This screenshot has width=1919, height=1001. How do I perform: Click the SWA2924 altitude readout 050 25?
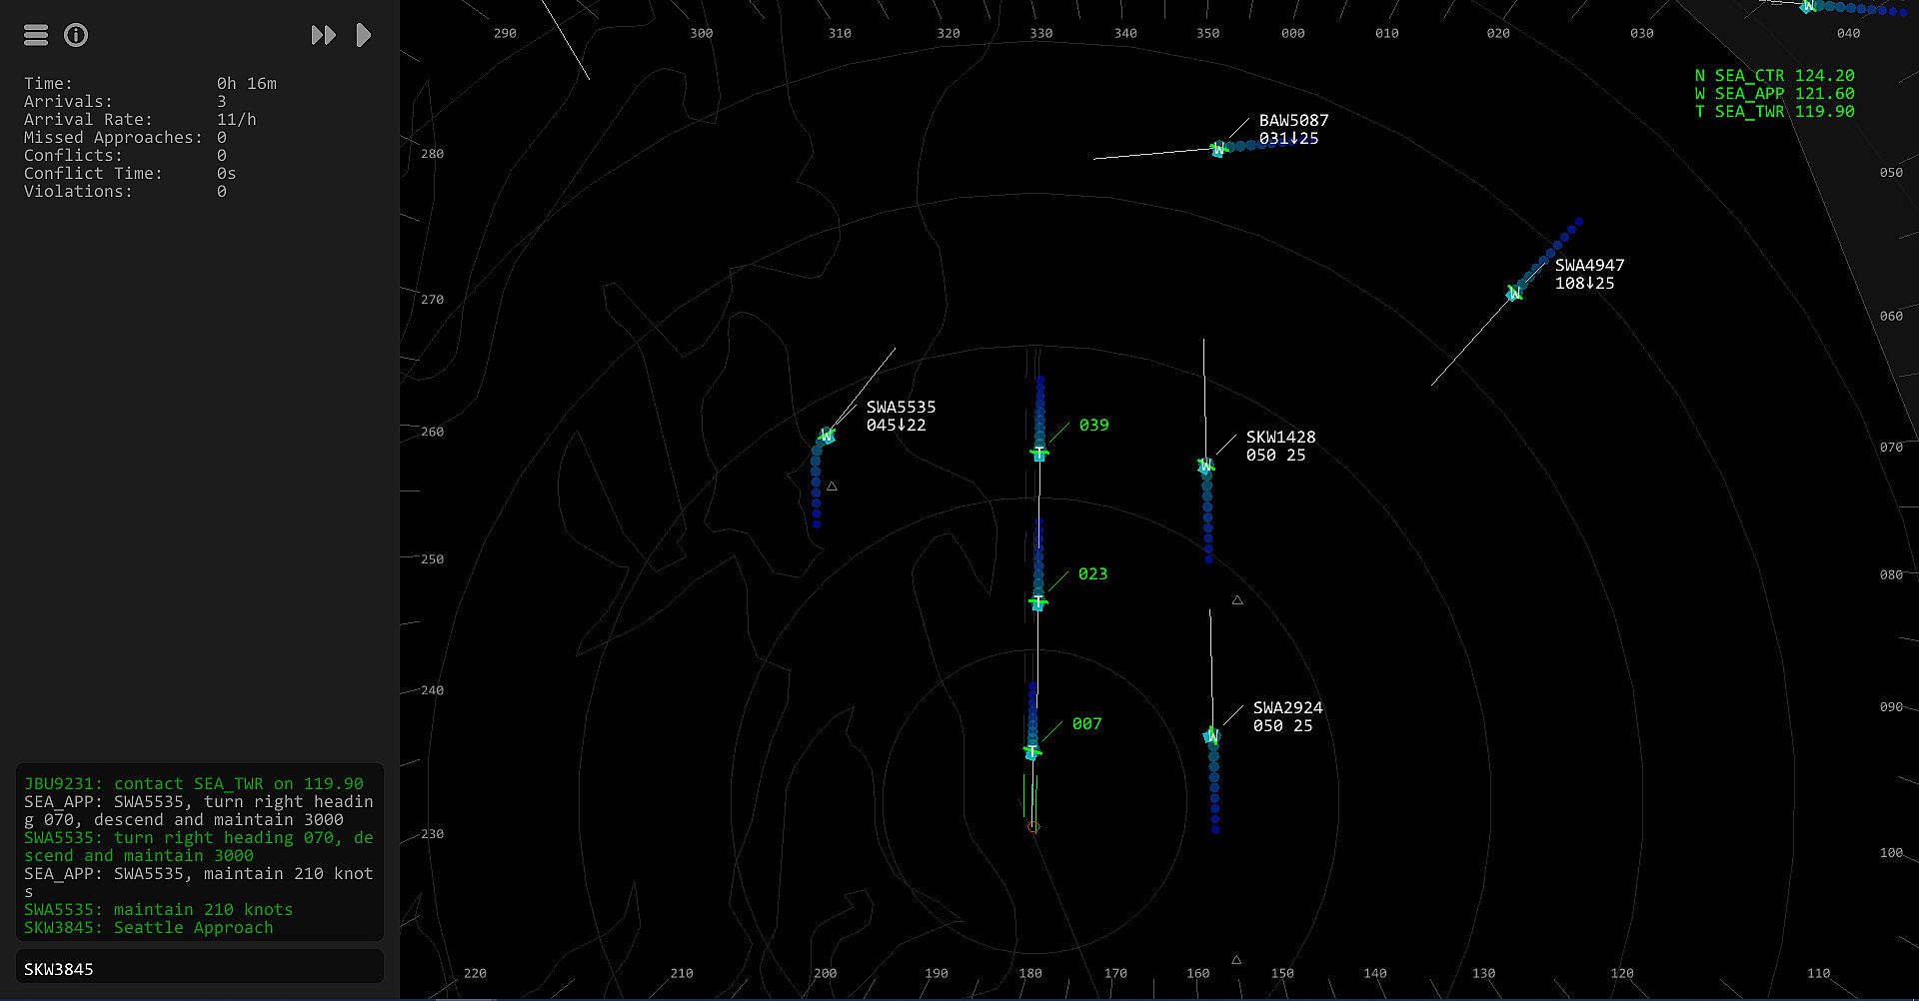tap(1282, 726)
